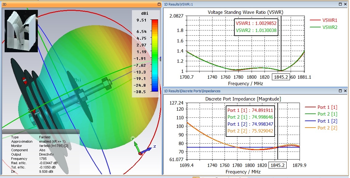Screen dimensions: 350x178
Task: Select the Port 2 [2] legend entry
Action: point(321,128)
